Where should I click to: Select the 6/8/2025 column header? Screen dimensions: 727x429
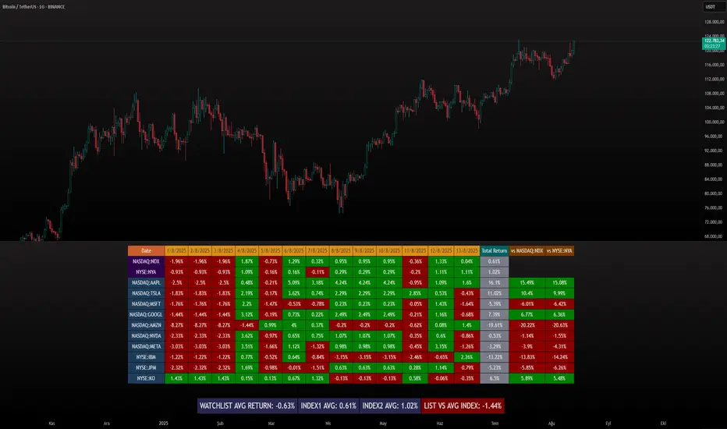294,251
